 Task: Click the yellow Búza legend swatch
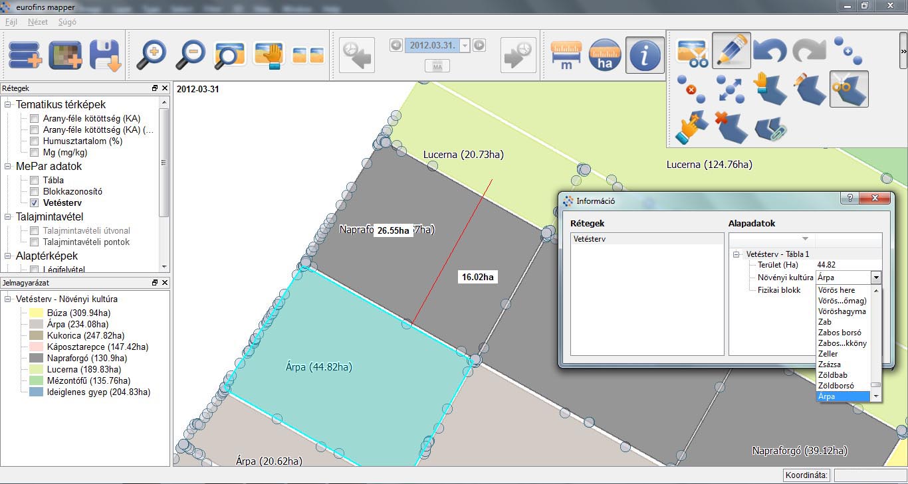tap(37, 313)
